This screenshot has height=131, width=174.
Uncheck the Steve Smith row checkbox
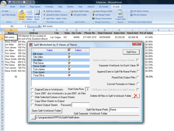(x=69, y=66)
